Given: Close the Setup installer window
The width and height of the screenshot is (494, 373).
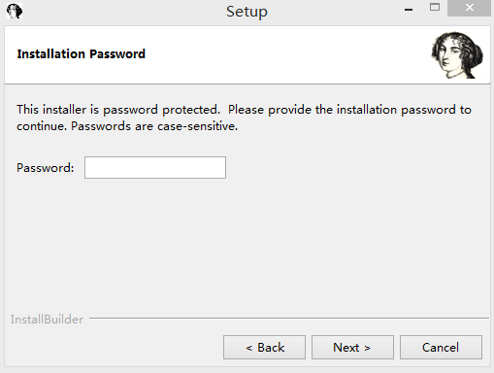Looking at the screenshot, I should point(469,8).
